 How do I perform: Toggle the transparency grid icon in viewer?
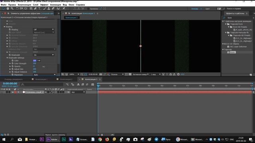point(130,74)
